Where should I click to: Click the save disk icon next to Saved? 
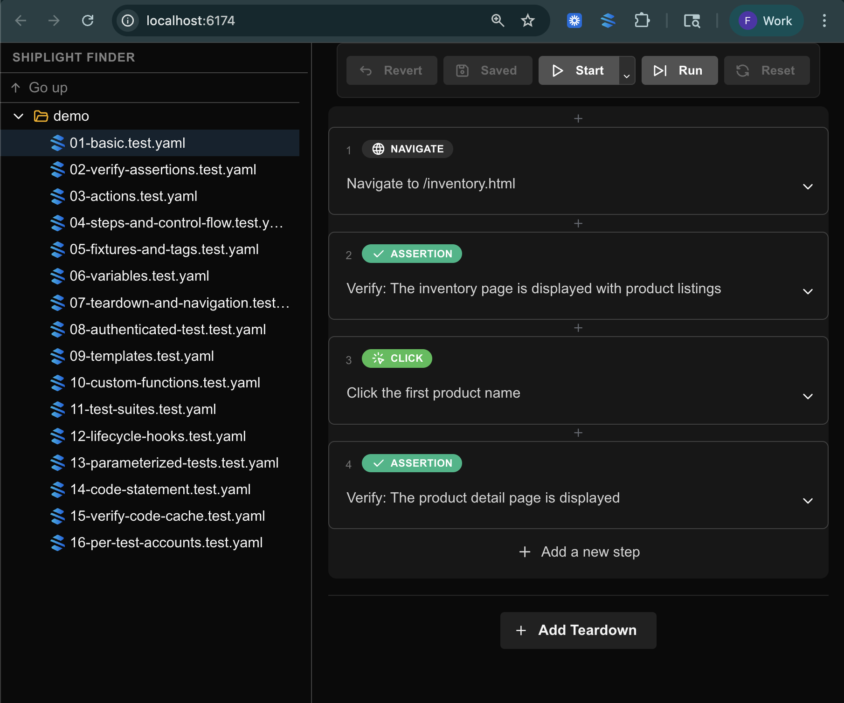tap(462, 70)
